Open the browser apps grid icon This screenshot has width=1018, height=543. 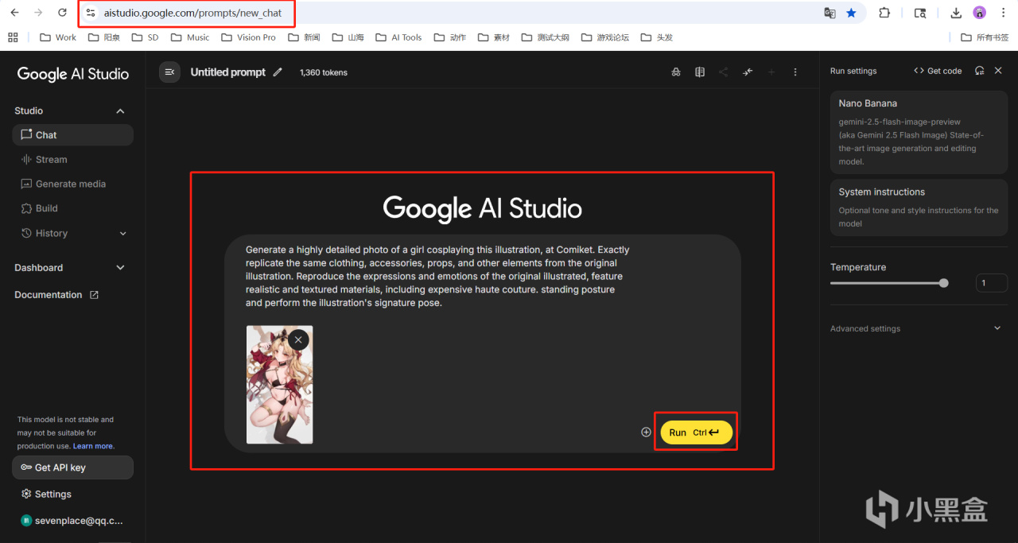pyautogui.click(x=13, y=37)
